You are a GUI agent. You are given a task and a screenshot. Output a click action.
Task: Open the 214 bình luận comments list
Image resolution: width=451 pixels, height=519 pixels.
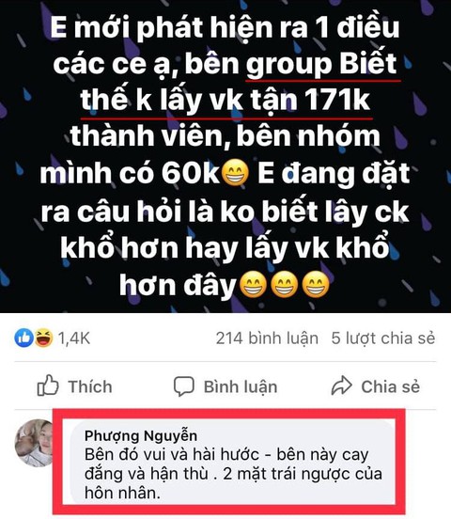tap(267, 338)
